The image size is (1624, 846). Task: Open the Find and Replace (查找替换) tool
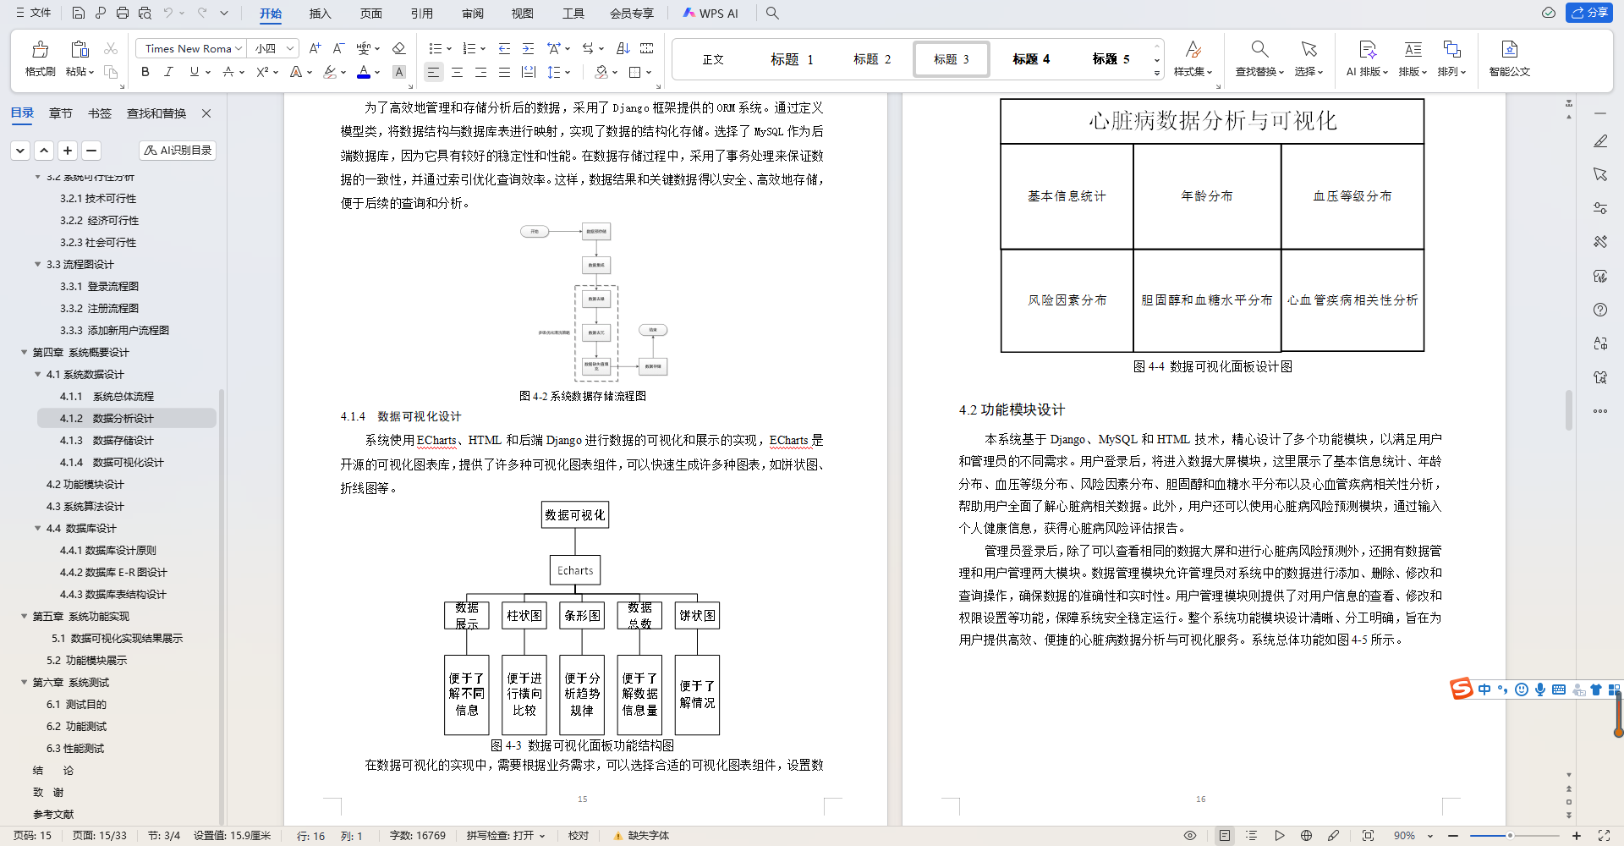1259,58
